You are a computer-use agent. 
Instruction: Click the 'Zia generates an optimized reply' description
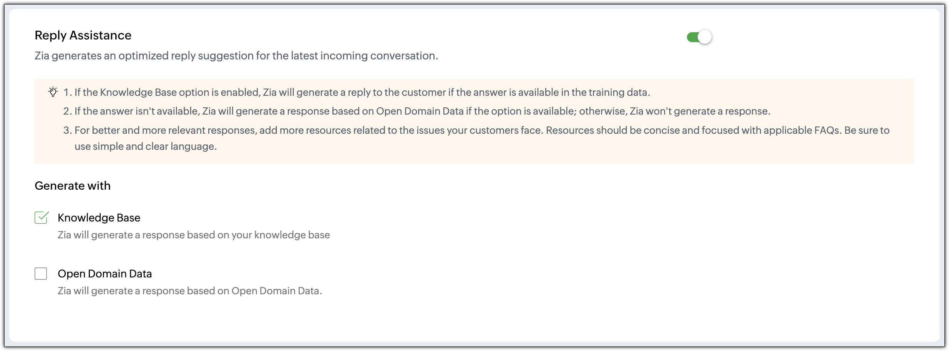click(x=236, y=56)
